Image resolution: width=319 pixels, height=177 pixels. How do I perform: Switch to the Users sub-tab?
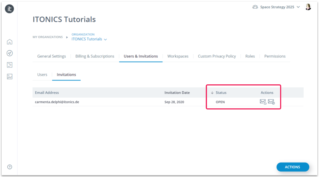pyautogui.click(x=42, y=75)
